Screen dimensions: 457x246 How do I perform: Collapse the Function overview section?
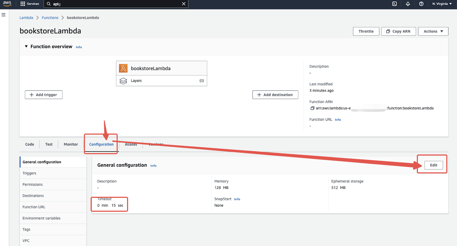(26, 47)
